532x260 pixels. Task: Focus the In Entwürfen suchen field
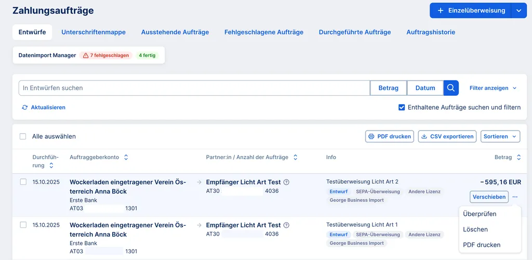pos(194,88)
